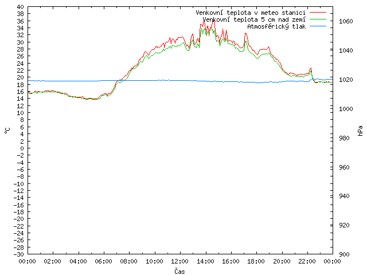Click the x-axis tick label '18:00'

click(x=256, y=261)
